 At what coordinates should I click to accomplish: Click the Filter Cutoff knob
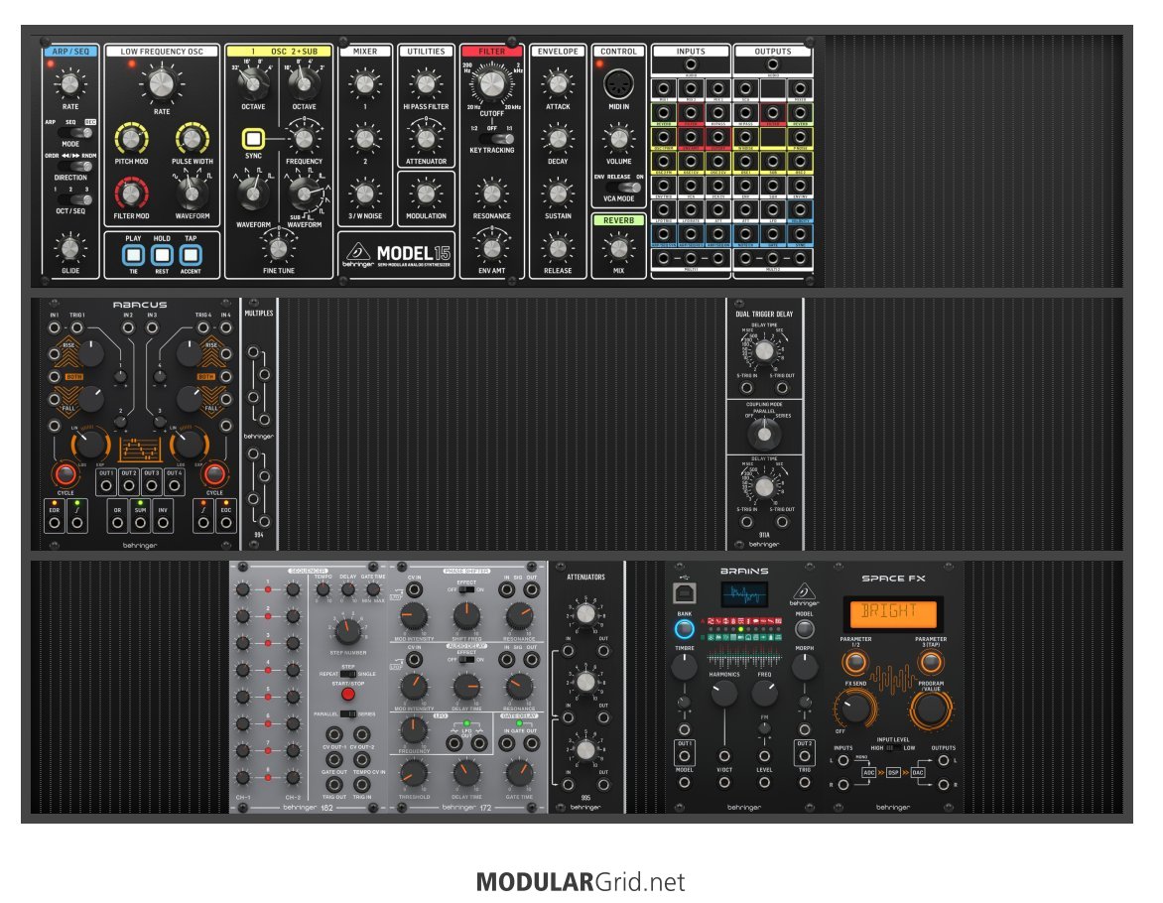491,83
